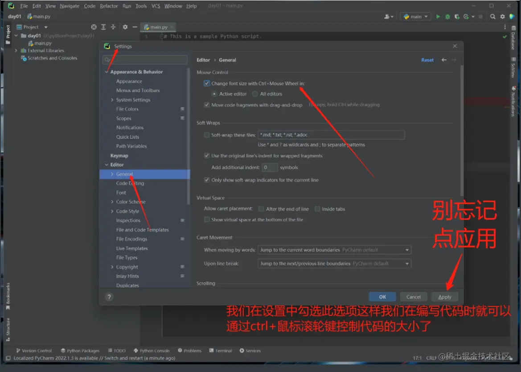Click the Select Opened File target icon
Image resolution: width=521 pixels, height=372 pixels.
click(94, 27)
